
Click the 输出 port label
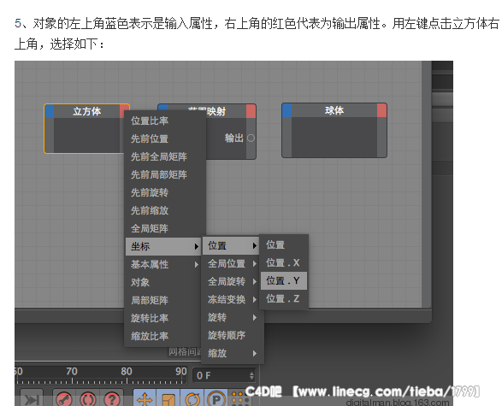pos(234,138)
